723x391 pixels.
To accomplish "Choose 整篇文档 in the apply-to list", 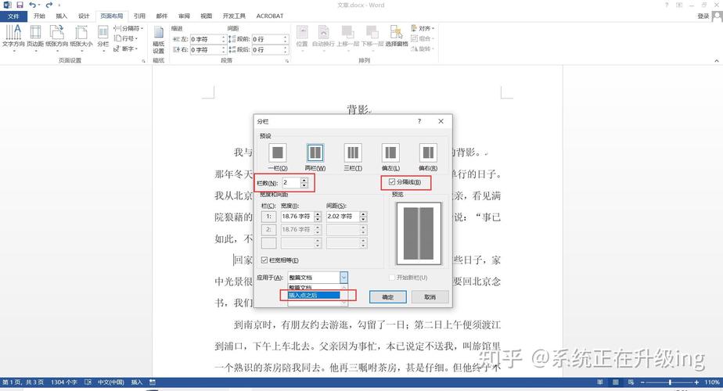I will 314,288.
